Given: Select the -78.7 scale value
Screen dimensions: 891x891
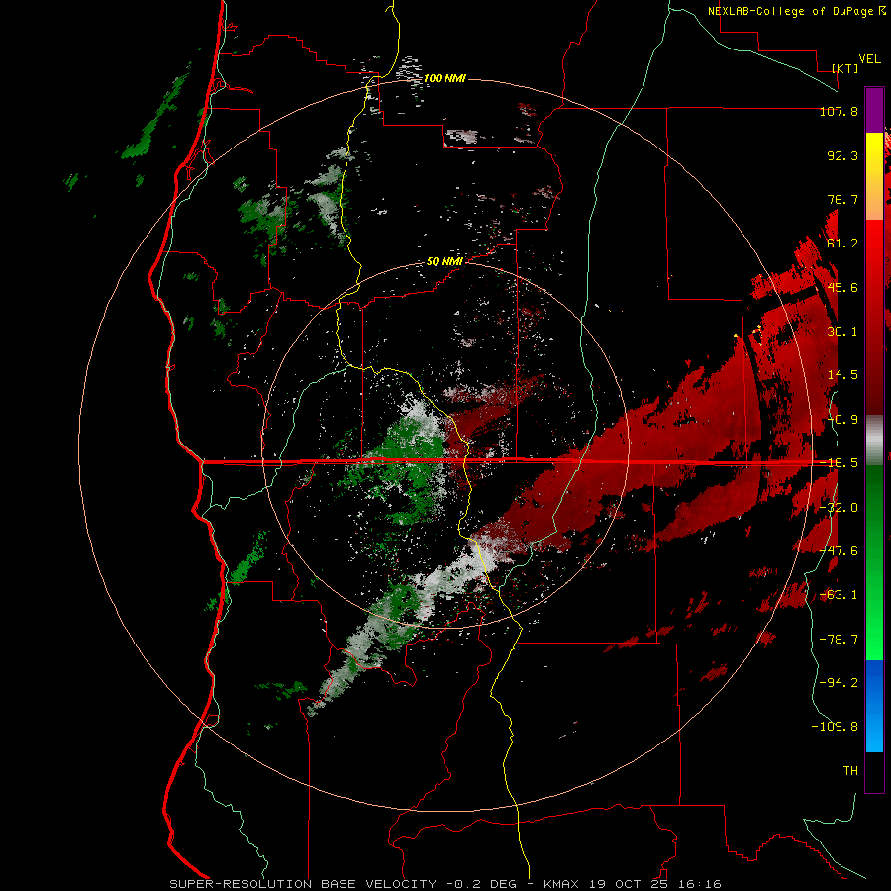Looking at the screenshot, I should tap(839, 640).
